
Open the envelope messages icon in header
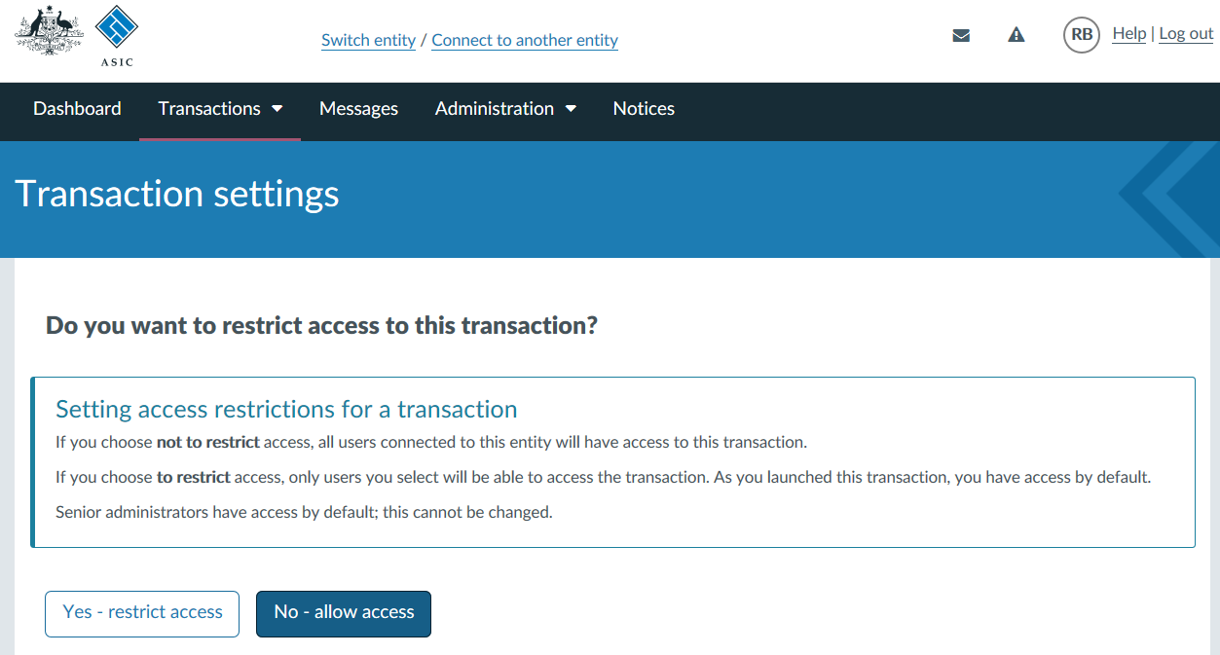[961, 36]
